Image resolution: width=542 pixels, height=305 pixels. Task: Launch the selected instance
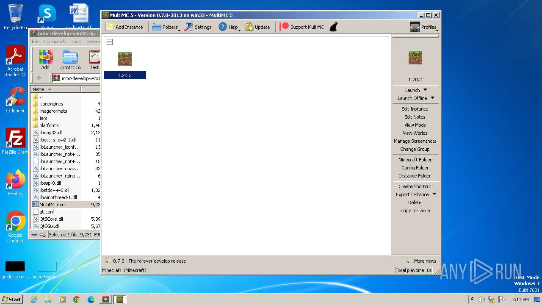click(412, 90)
